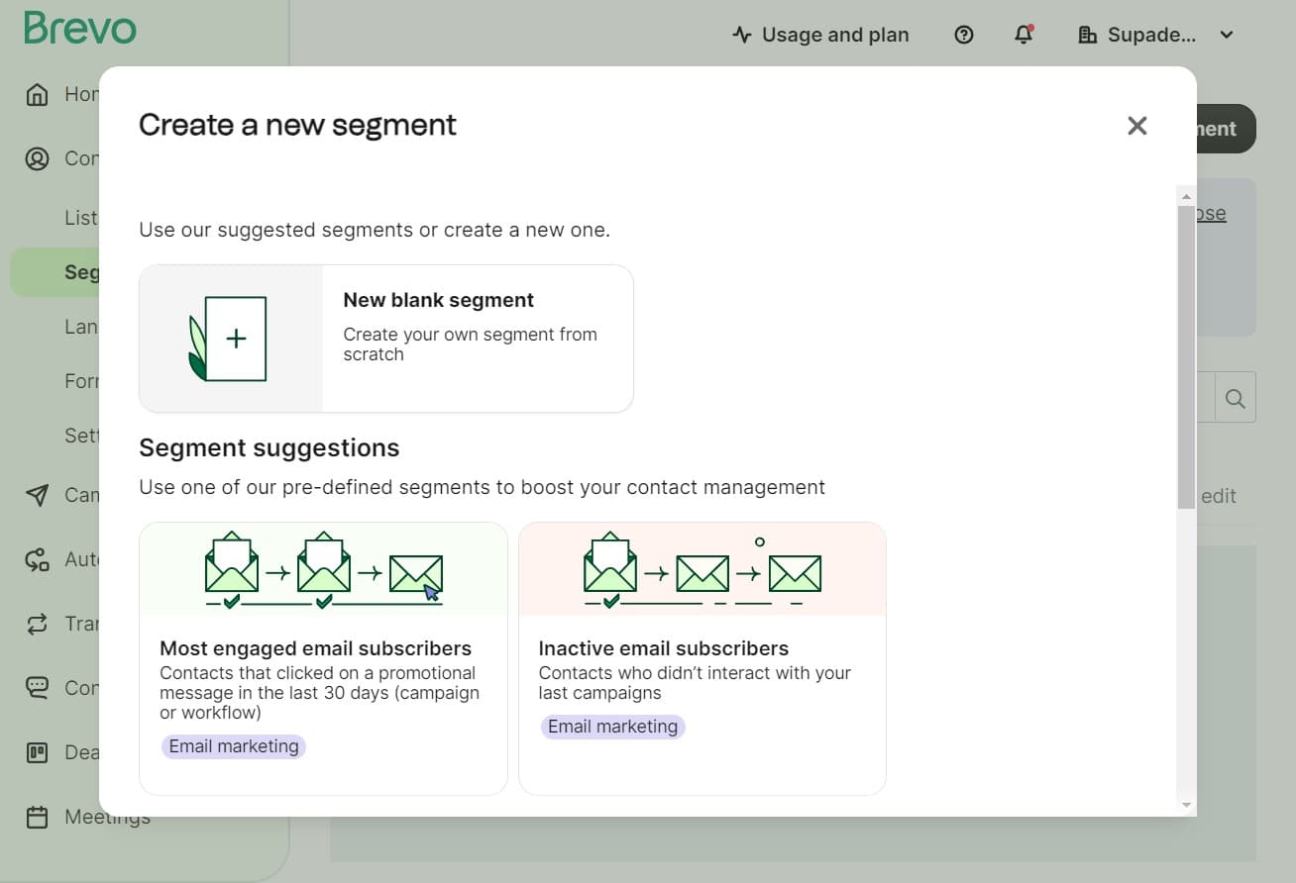Open Conversations chat bubble icon
Image resolution: width=1296 pixels, height=883 pixels.
click(x=37, y=688)
